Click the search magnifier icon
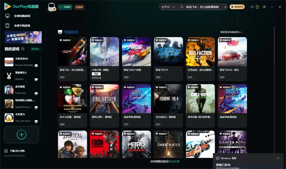This screenshot has width=286, height=169. [x=182, y=7]
